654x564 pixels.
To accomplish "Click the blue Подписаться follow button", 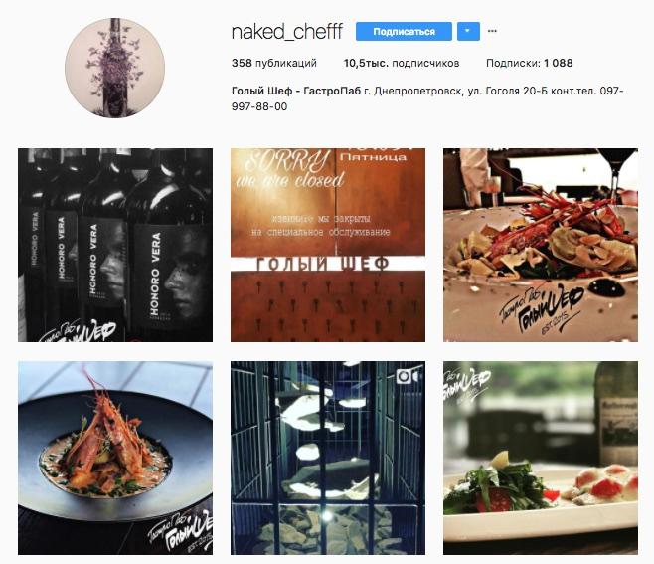I will tap(404, 31).
